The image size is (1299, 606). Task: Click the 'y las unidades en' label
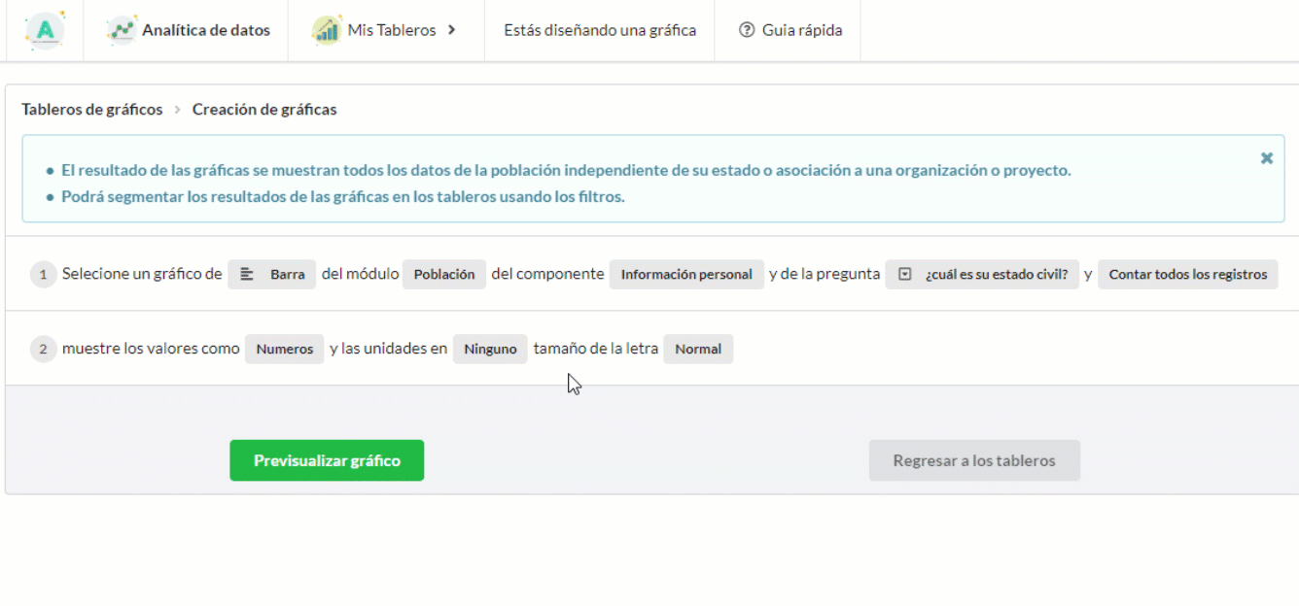coord(389,348)
